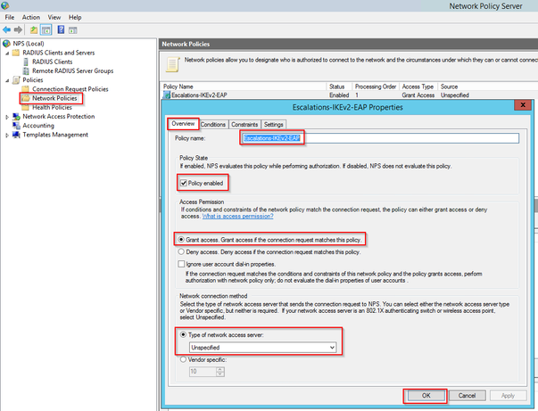Click the Policy name text field
The image size is (538, 411).
click(x=379, y=138)
